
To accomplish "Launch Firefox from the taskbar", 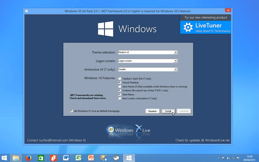I will pyautogui.click(x=29, y=158).
